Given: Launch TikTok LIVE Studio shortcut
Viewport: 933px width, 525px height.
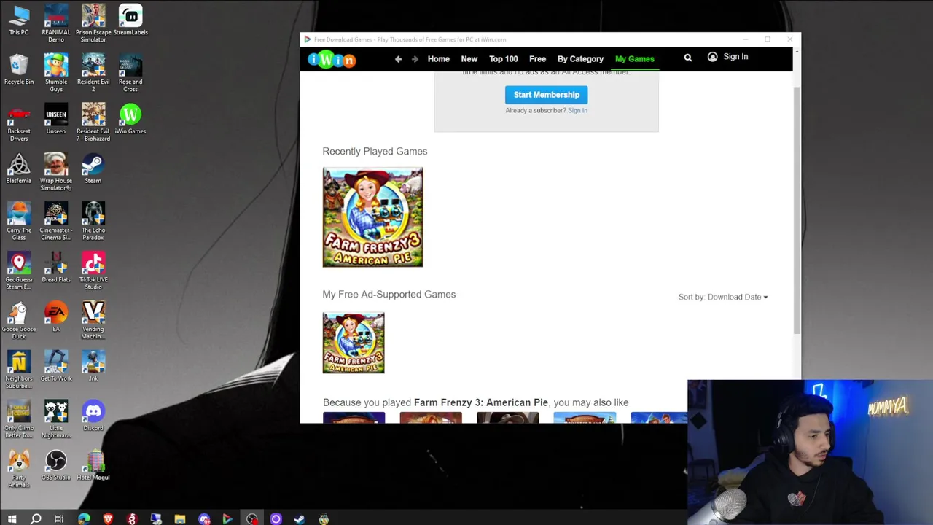Looking at the screenshot, I should [x=93, y=271].
